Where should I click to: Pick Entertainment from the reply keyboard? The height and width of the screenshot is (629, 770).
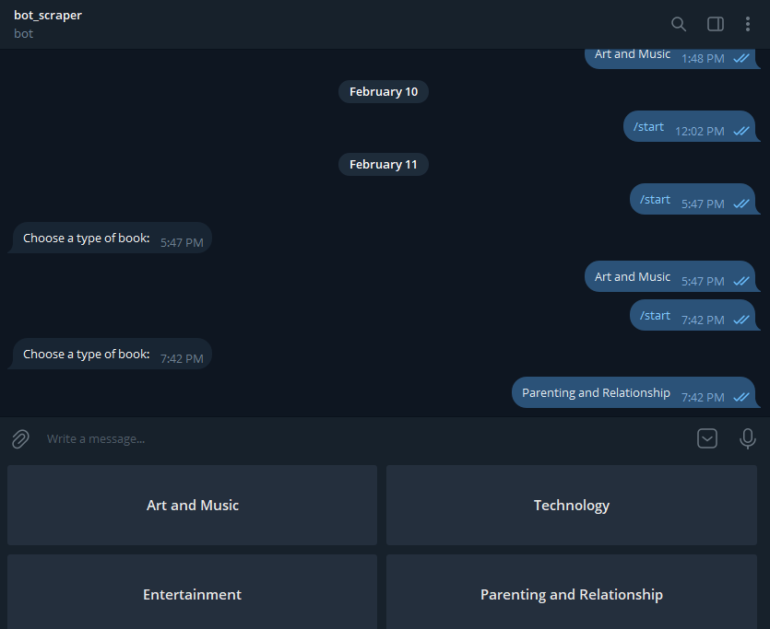click(192, 594)
